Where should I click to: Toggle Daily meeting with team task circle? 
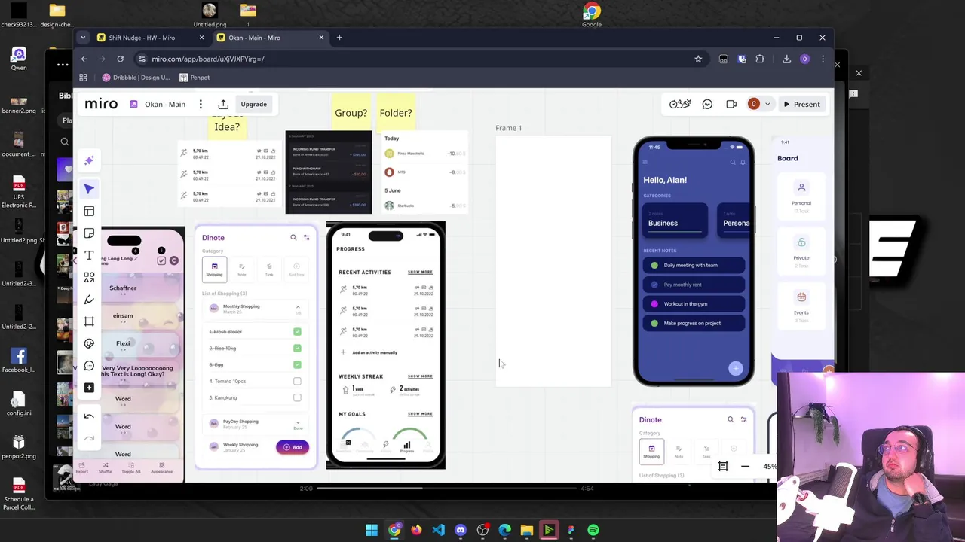coord(654,265)
